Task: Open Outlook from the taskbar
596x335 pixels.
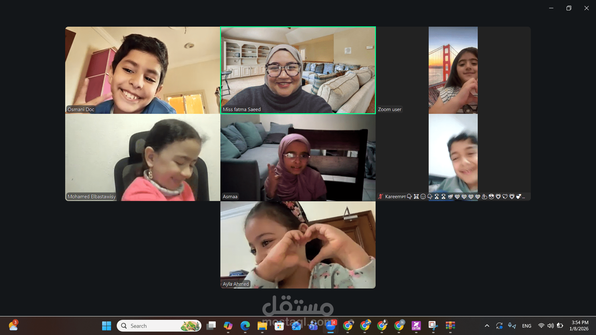Action: click(x=296, y=326)
